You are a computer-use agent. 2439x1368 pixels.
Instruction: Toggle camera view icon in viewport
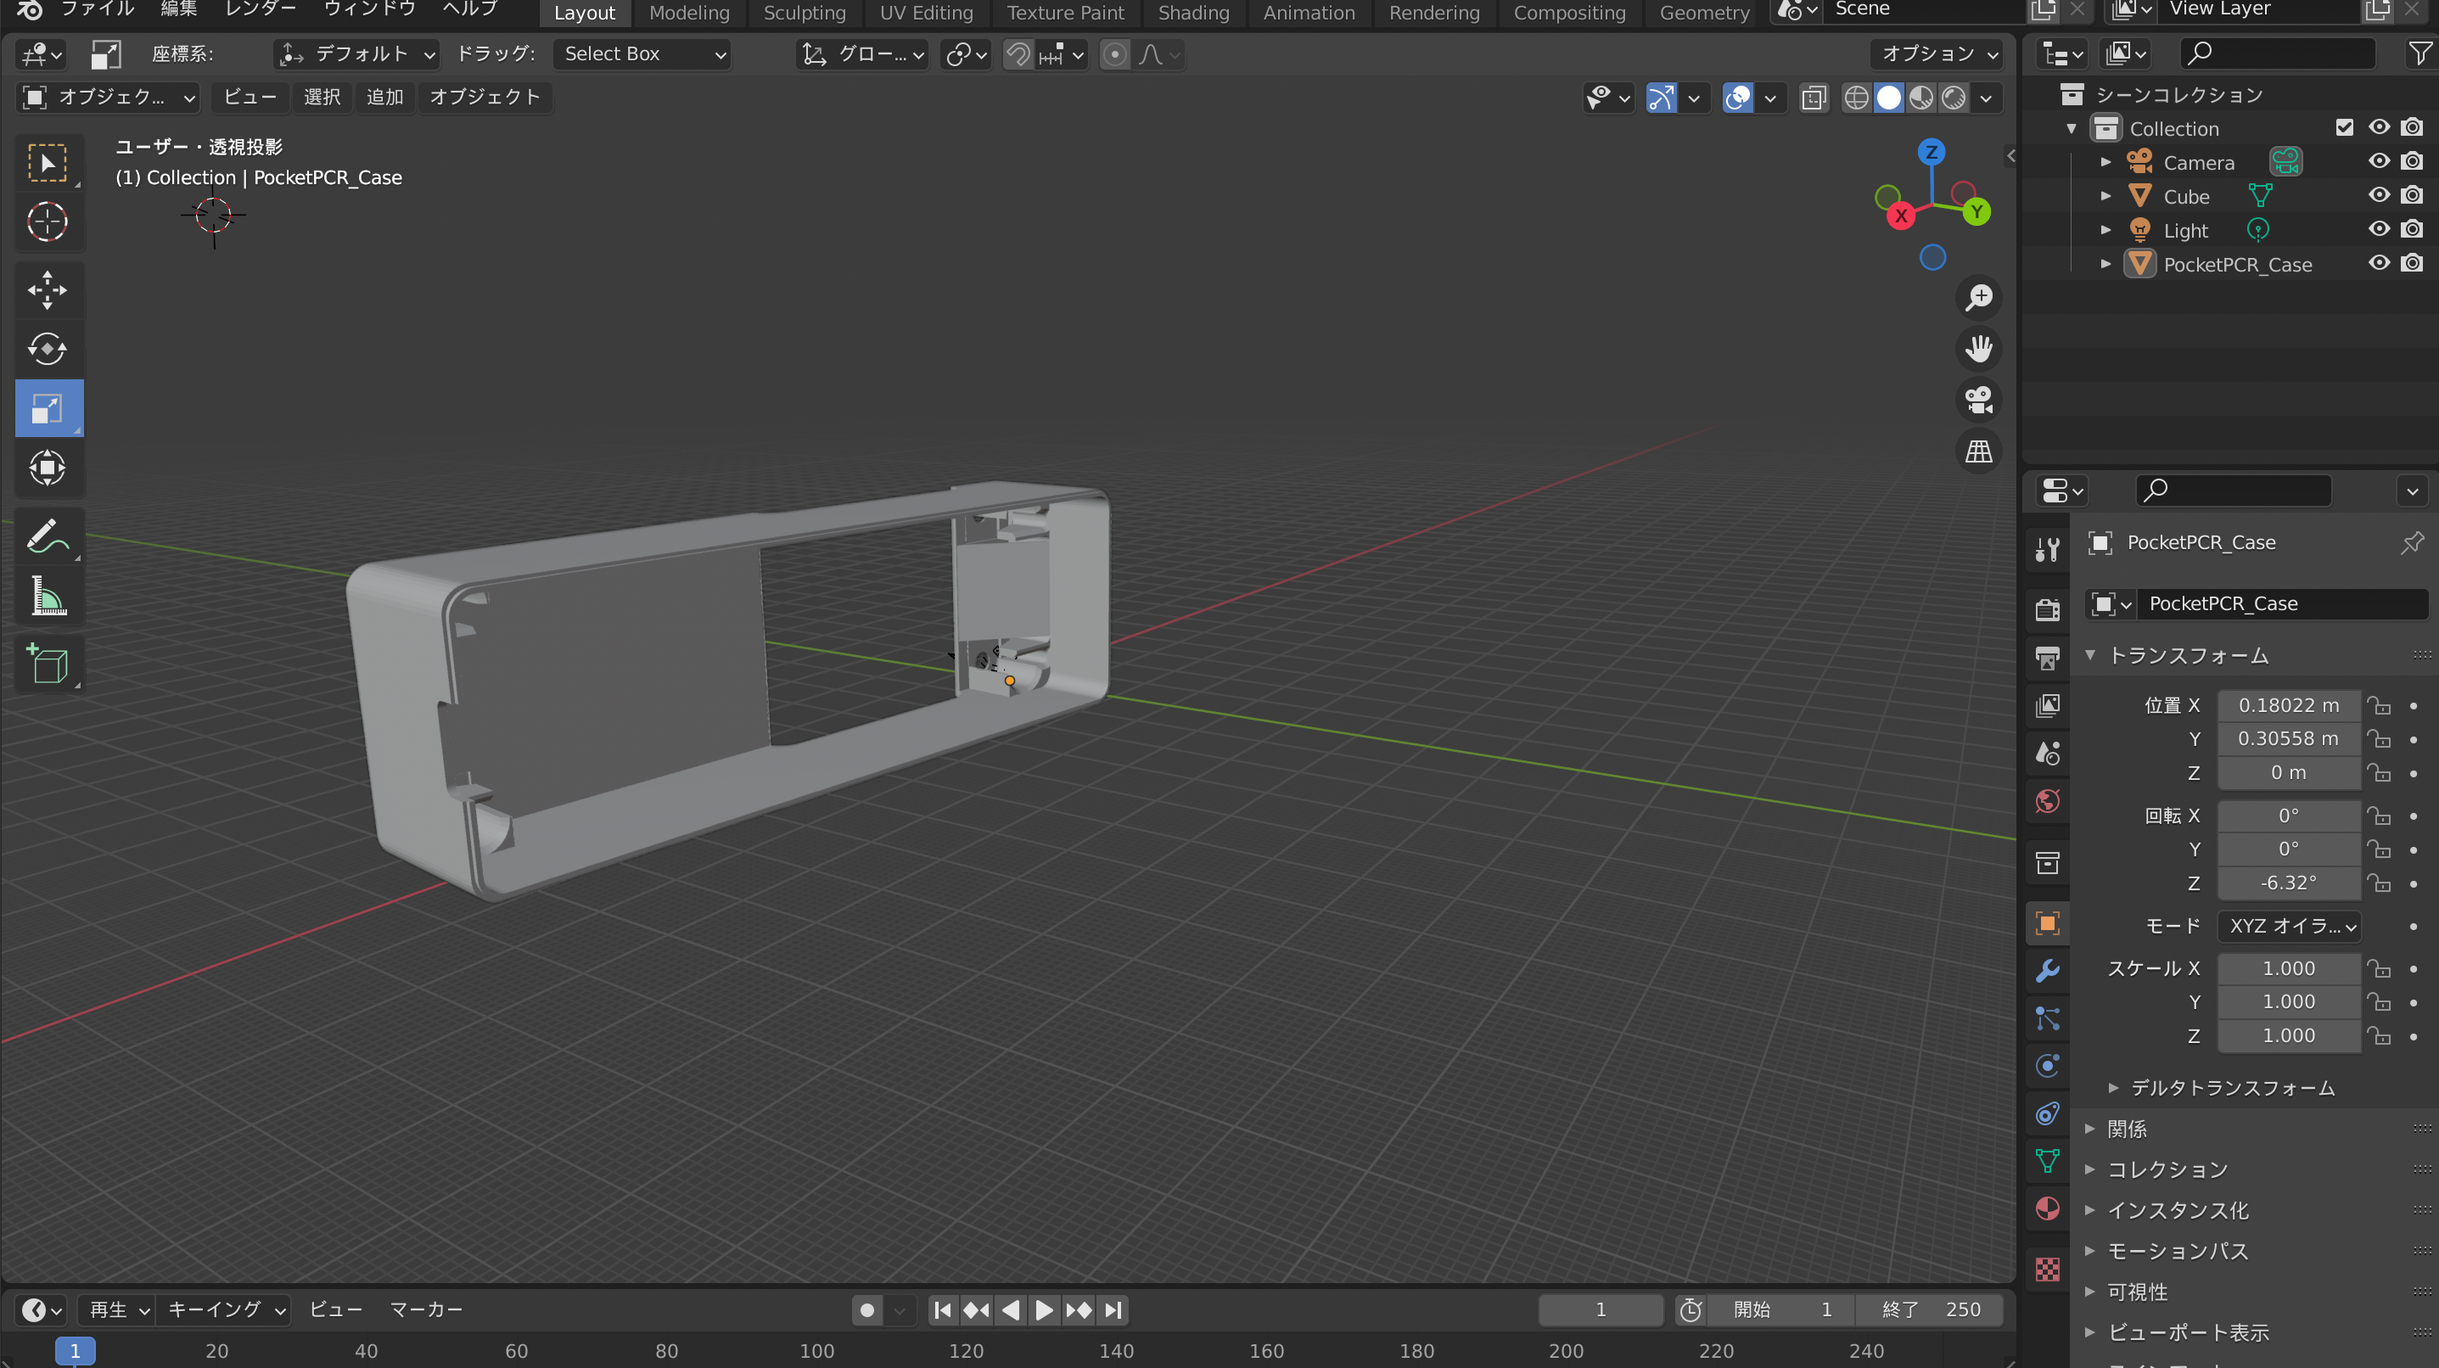pos(1979,400)
